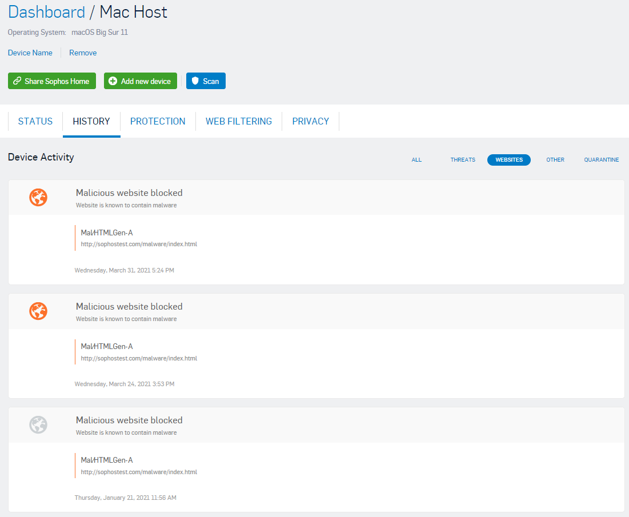Click the gray globe icon of January 21 entry
This screenshot has width=629, height=517.
point(38,425)
